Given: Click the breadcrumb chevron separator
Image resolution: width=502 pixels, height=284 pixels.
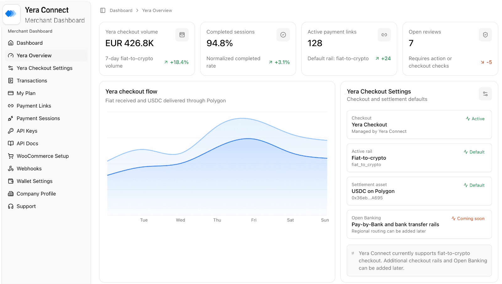Looking at the screenshot, I should coord(137,10).
